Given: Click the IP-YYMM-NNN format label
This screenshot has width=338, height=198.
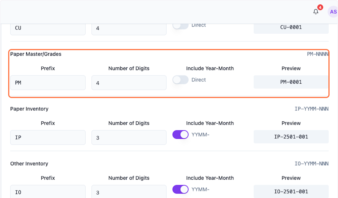Looking at the screenshot, I should tap(312, 109).
